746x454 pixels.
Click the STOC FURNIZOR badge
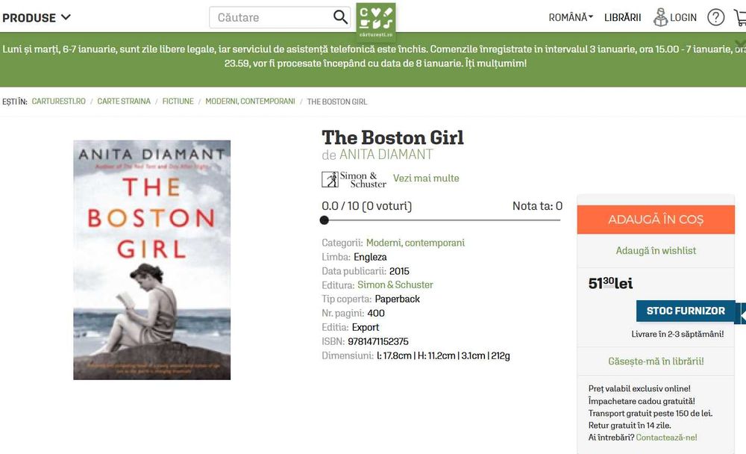pos(686,311)
